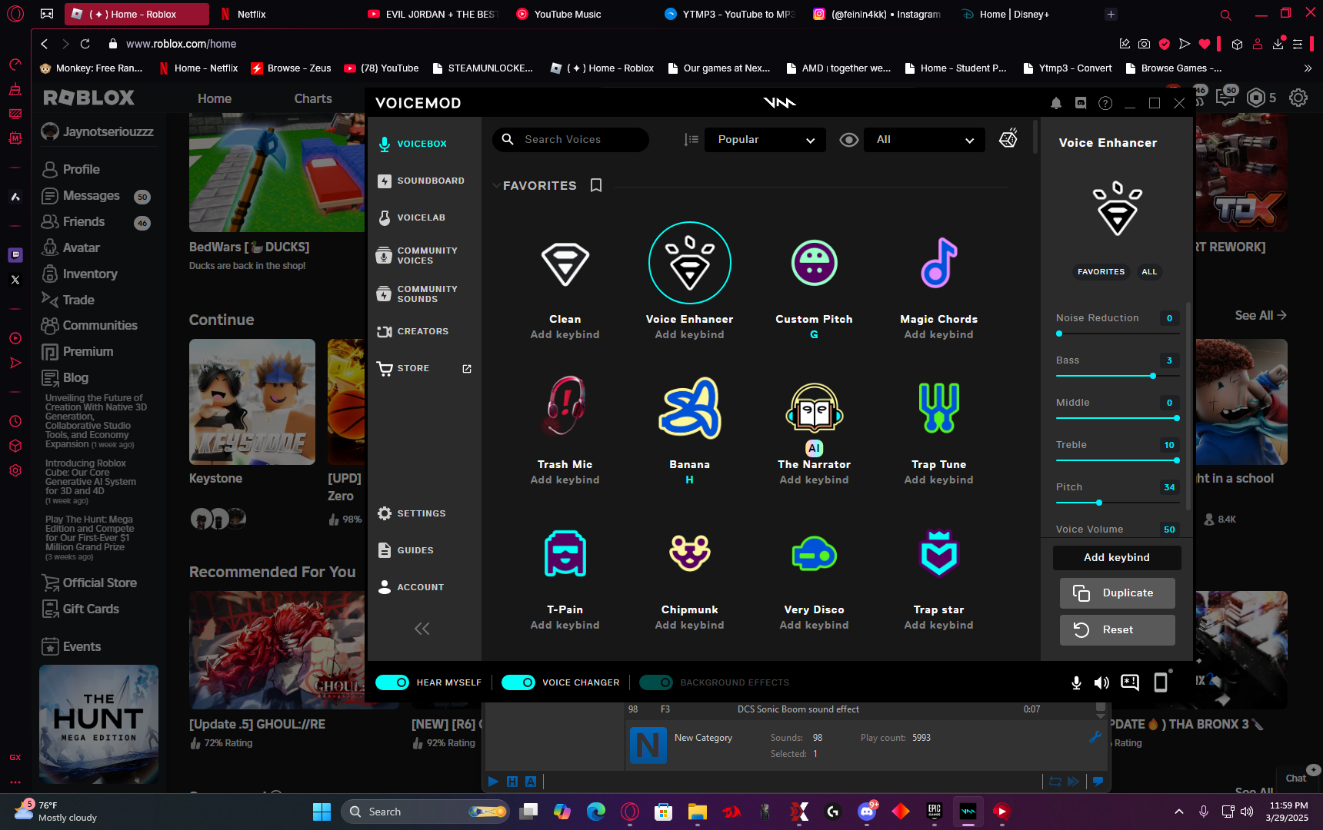Click the random voice dice icon
The width and height of the screenshot is (1323, 830).
coord(1008,138)
